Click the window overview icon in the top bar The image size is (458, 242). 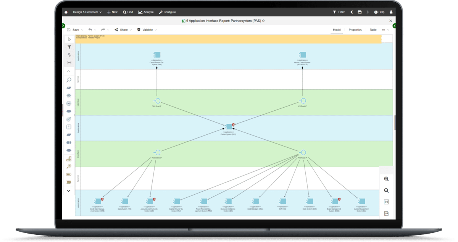click(x=360, y=12)
